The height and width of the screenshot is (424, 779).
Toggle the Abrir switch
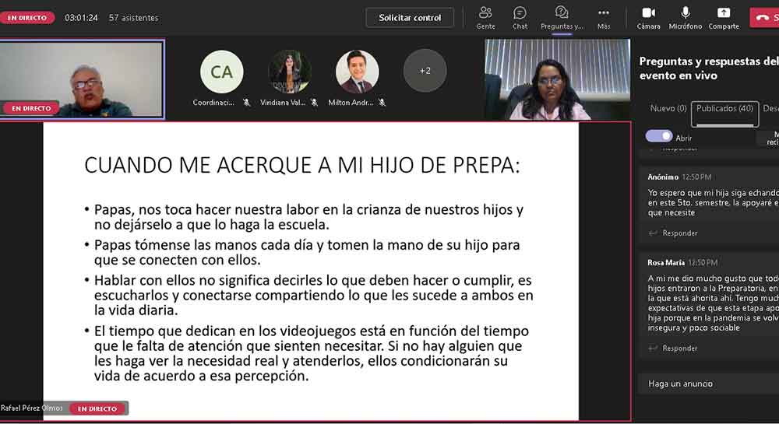click(x=659, y=136)
